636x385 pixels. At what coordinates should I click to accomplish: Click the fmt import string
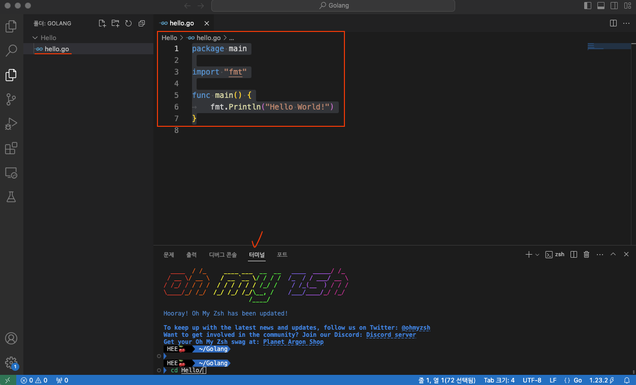tap(235, 72)
